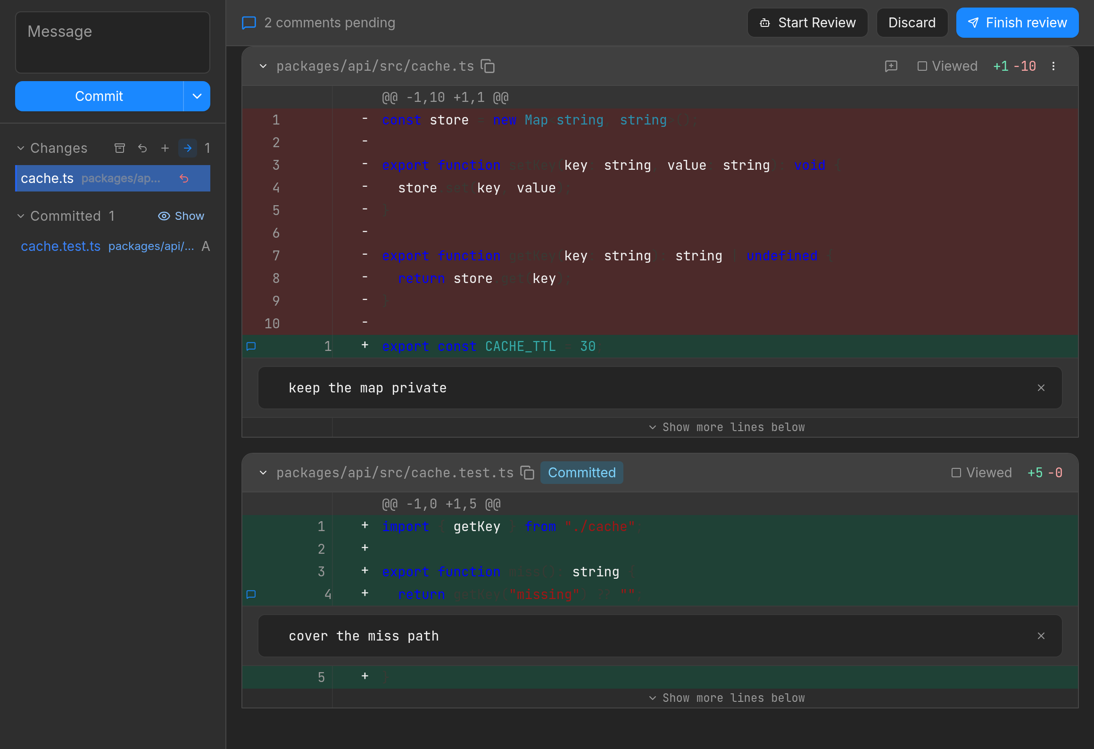Viewport: 1094px width, 749px height.
Task: Click the 'import getKey' added line
Action: coord(660,526)
